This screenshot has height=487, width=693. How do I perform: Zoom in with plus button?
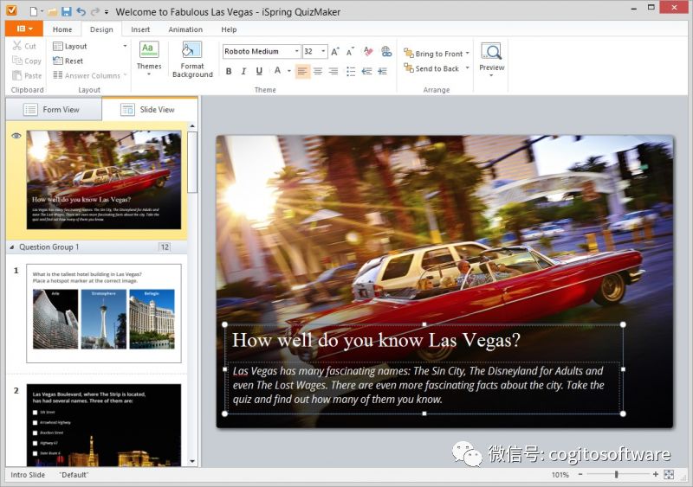point(656,474)
